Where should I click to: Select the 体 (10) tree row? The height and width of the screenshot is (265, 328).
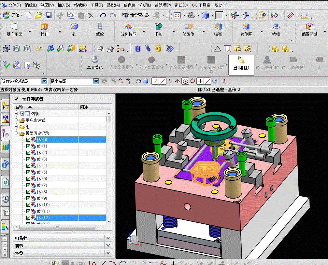click(x=60, y=205)
